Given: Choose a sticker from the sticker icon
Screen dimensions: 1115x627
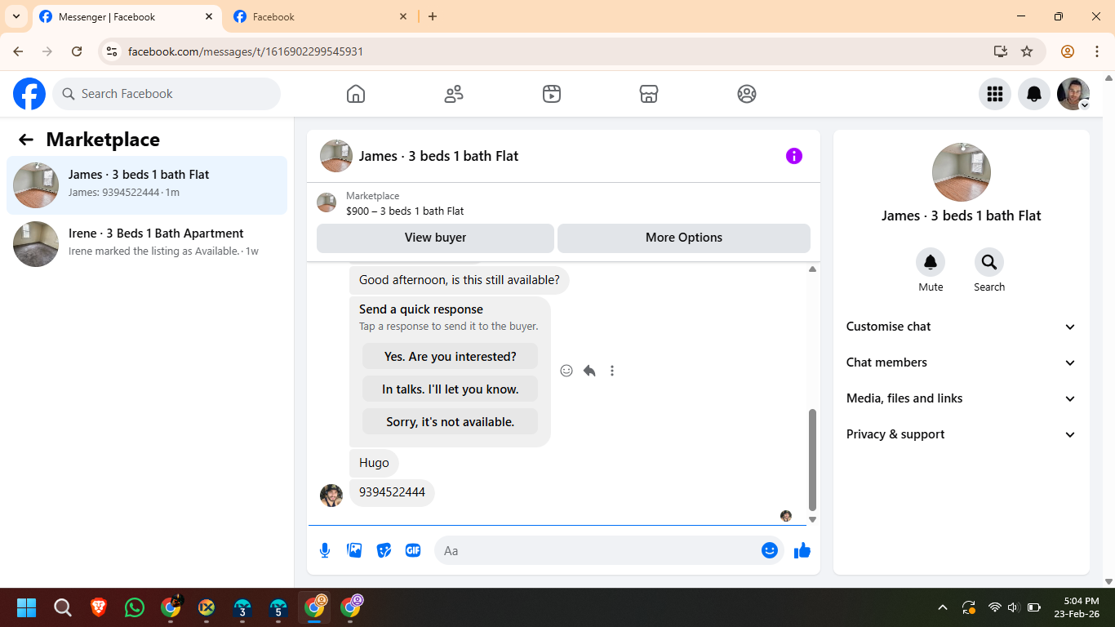Looking at the screenshot, I should tap(384, 550).
